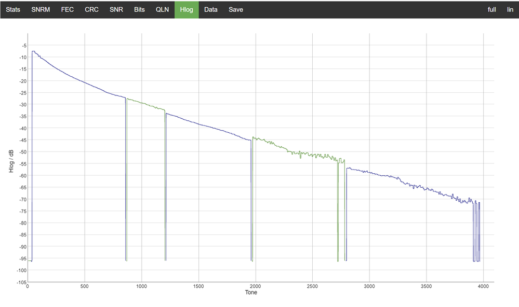
Task: Open the Stats tab
Action: [13, 9]
